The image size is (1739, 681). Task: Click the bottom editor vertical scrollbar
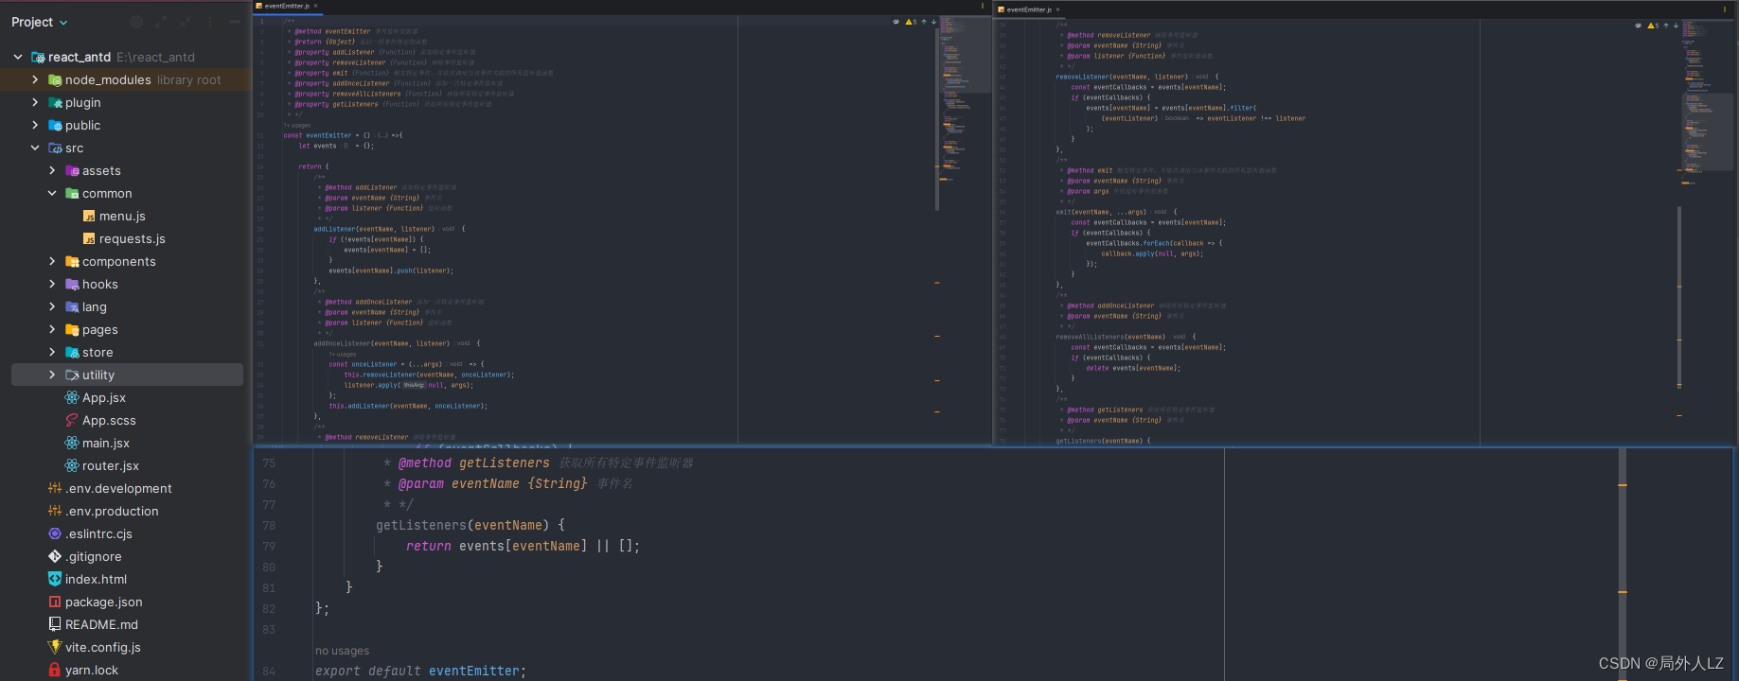[1622, 564]
